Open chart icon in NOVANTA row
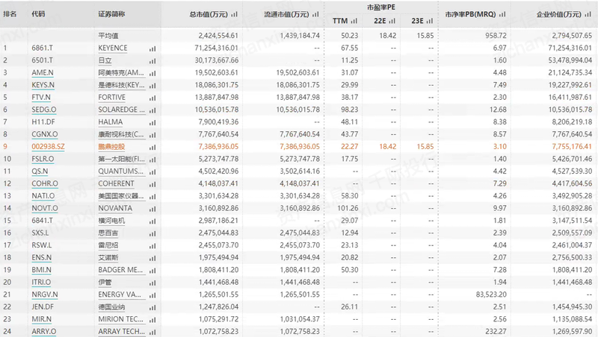This screenshot has width=598, height=337. pos(152,209)
